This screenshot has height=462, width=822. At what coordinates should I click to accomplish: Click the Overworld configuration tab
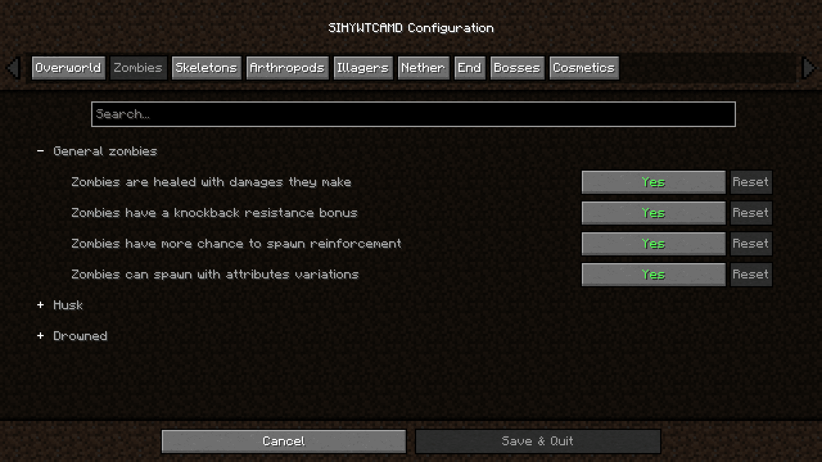coord(68,68)
